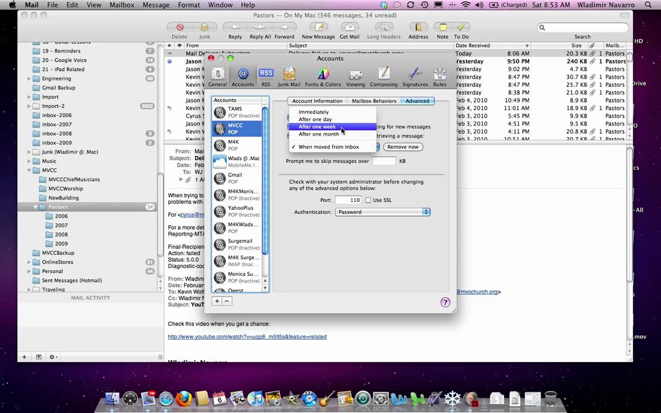
Task: Expand the Engineering mailbox folder
Action: point(29,79)
